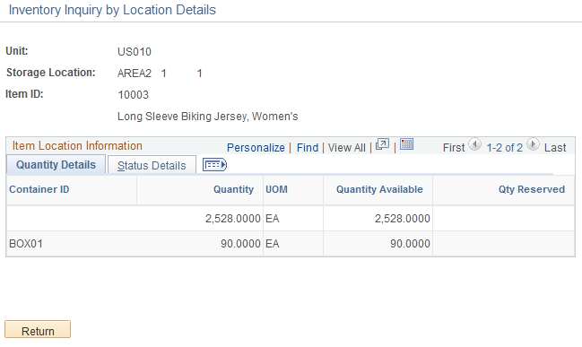582x347 pixels.
Task: Switch to Quantity Details tab
Action: tap(56, 165)
